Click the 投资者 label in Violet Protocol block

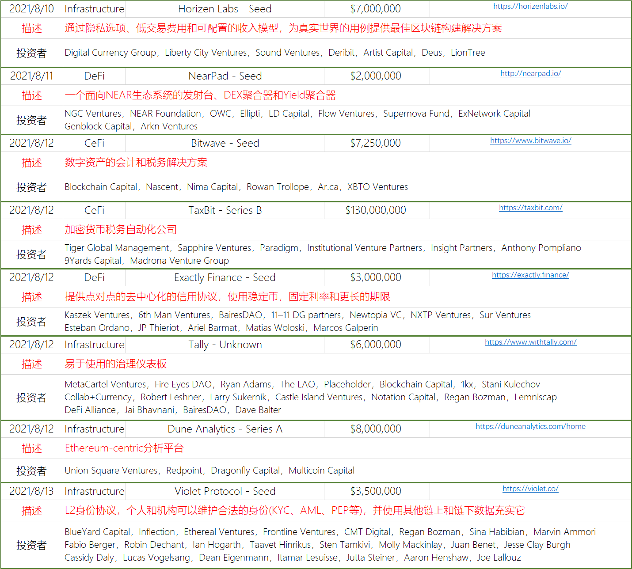pyautogui.click(x=31, y=545)
